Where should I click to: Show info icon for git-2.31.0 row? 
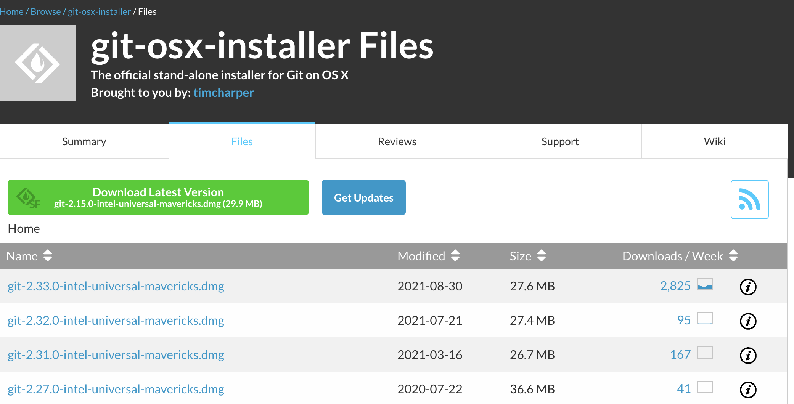pos(748,355)
